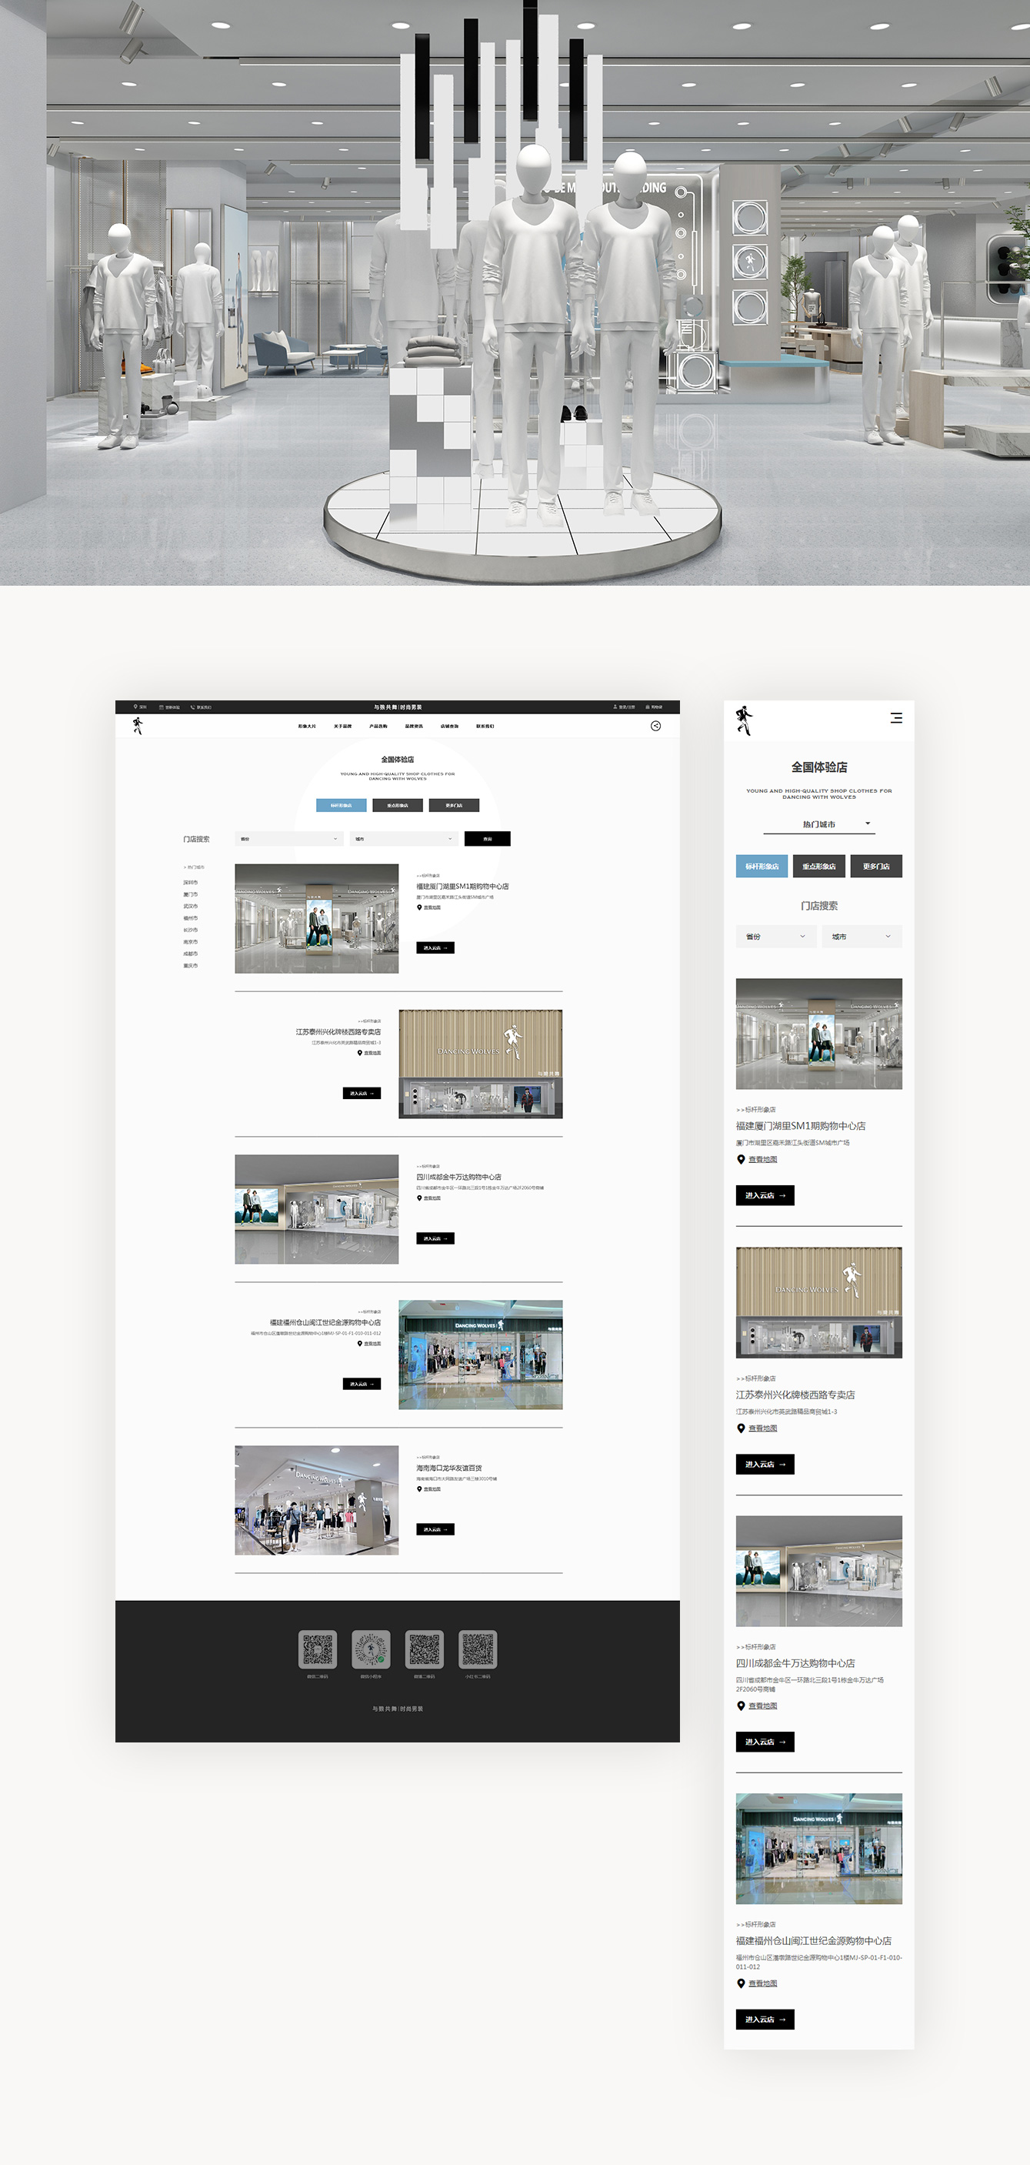
Task: Open 形象大片 in the desktop navigation
Action: tap(307, 726)
